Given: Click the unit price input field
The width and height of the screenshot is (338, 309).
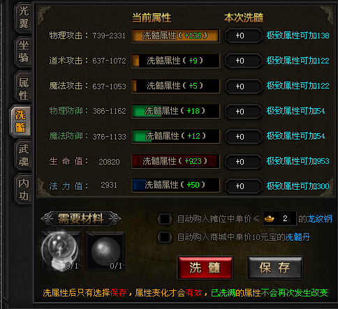Looking at the screenshot, I should point(280,218).
